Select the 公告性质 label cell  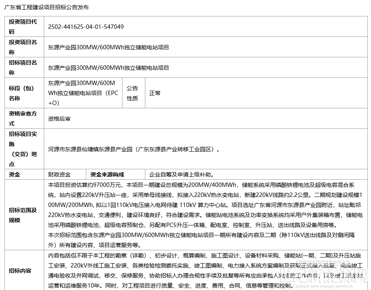point(132,93)
